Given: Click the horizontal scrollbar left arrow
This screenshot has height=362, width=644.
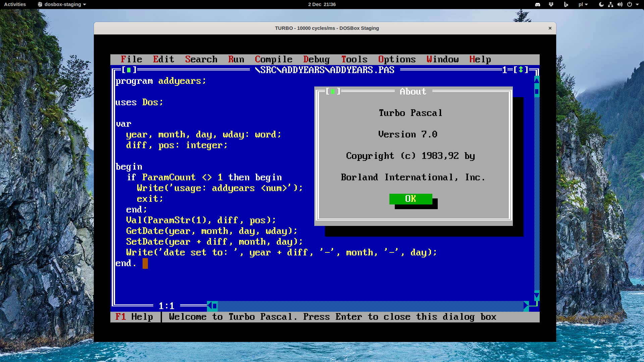Looking at the screenshot, I should pos(209,306).
